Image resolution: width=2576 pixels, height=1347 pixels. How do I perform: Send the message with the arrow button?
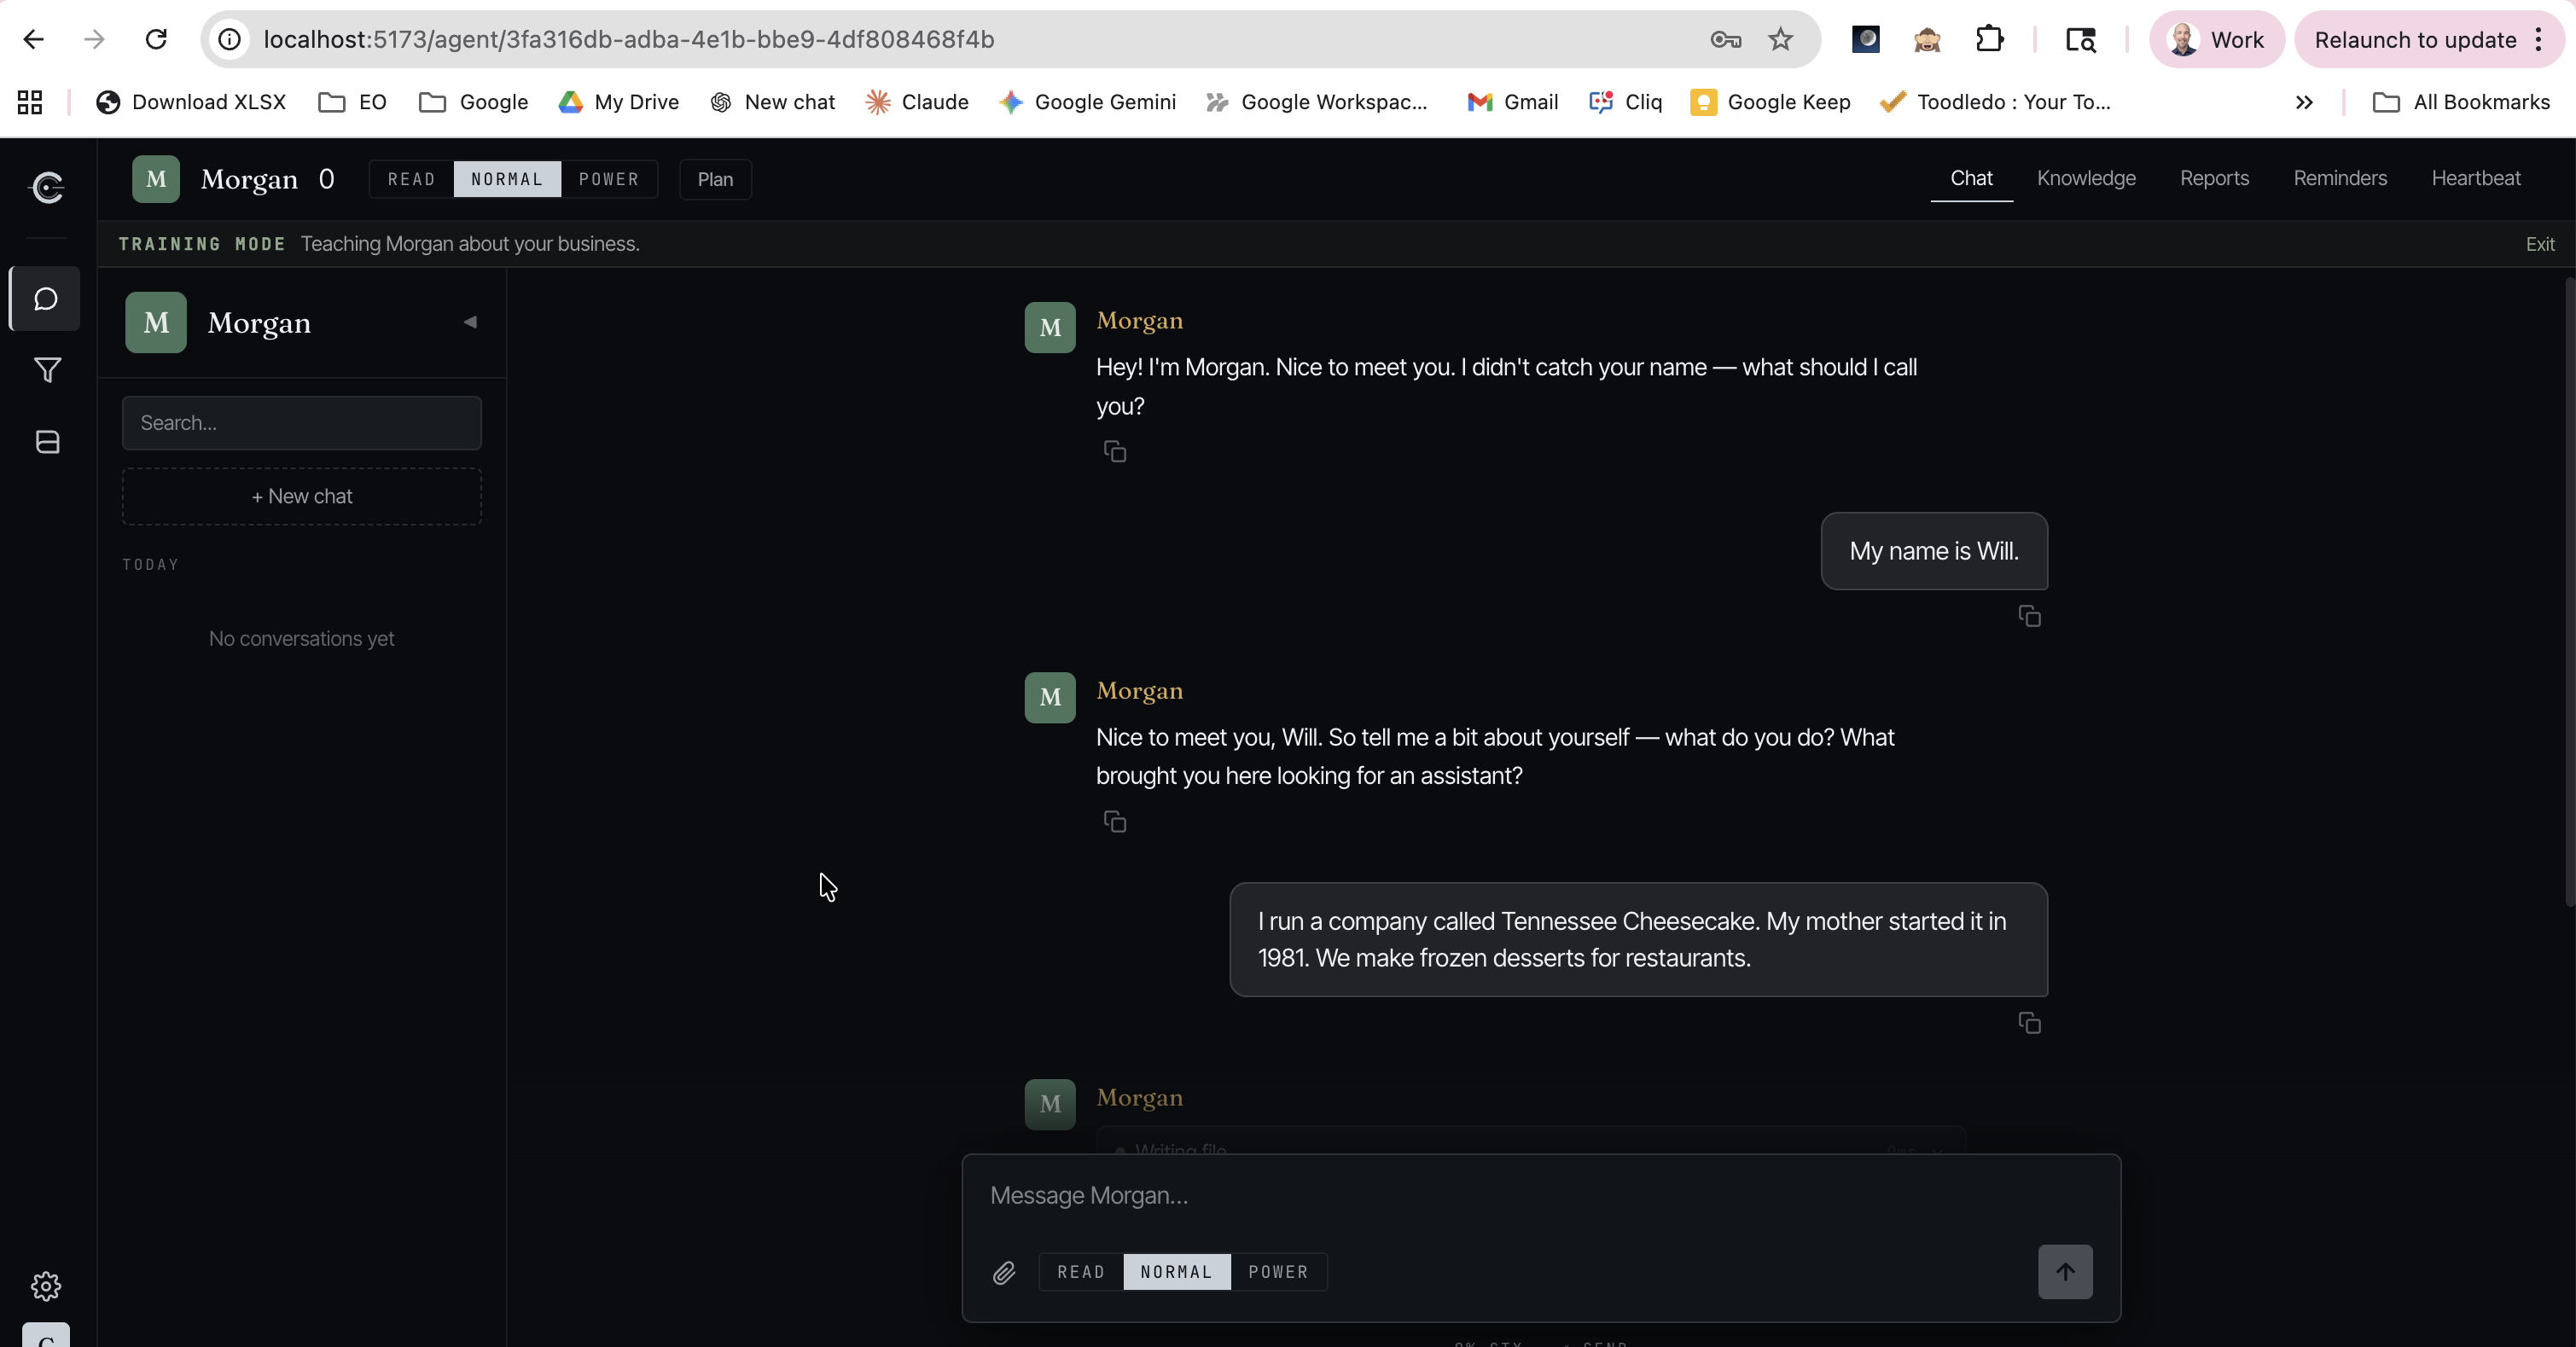point(2065,1271)
